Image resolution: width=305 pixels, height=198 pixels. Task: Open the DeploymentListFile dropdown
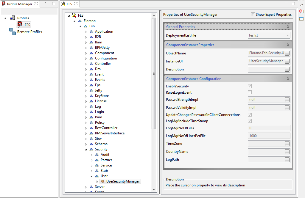(269, 35)
